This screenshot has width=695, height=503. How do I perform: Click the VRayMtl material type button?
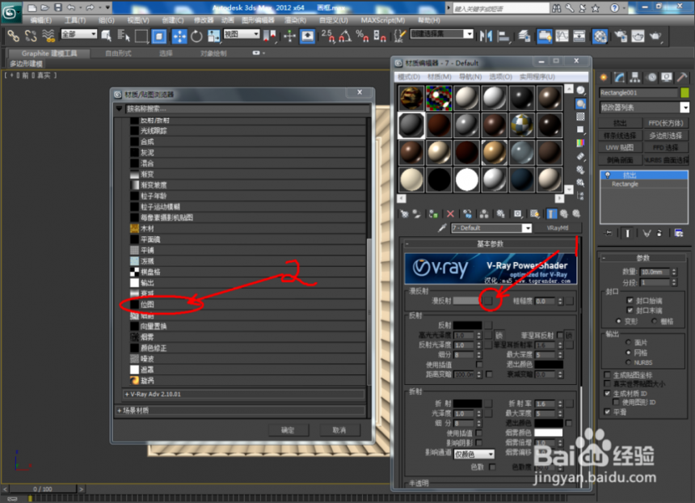pos(558,228)
